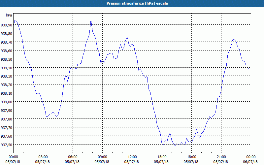264x165 pixels.
Task: Click the 938,70 y-axis value
Action: [x=6, y=42]
